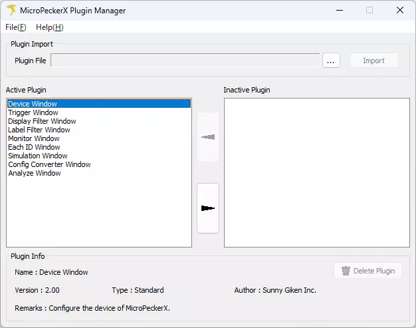
Task: Select Each ID Window plugin
Action: pyautogui.click(x=99, y=147)
